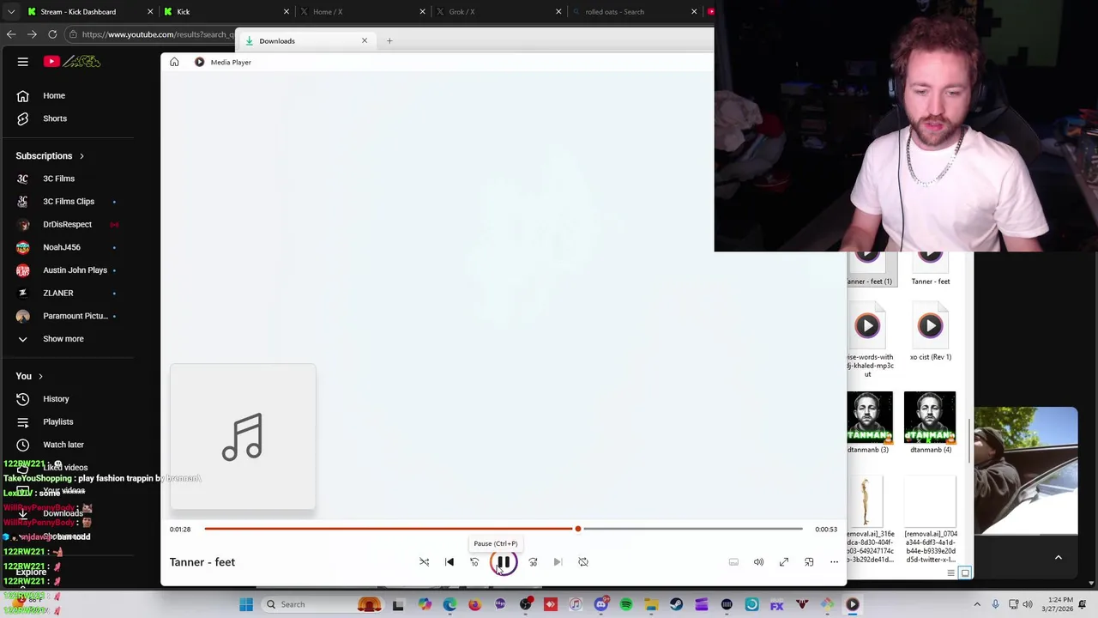
Task: Go forward in the browser
Action: click(32, 34)
